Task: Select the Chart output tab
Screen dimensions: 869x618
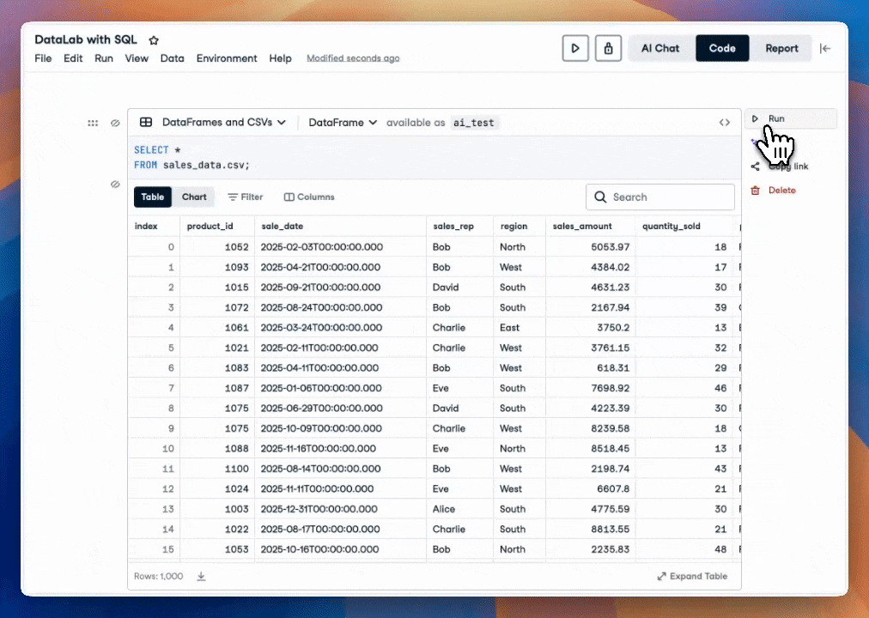Action: [194, 197]
